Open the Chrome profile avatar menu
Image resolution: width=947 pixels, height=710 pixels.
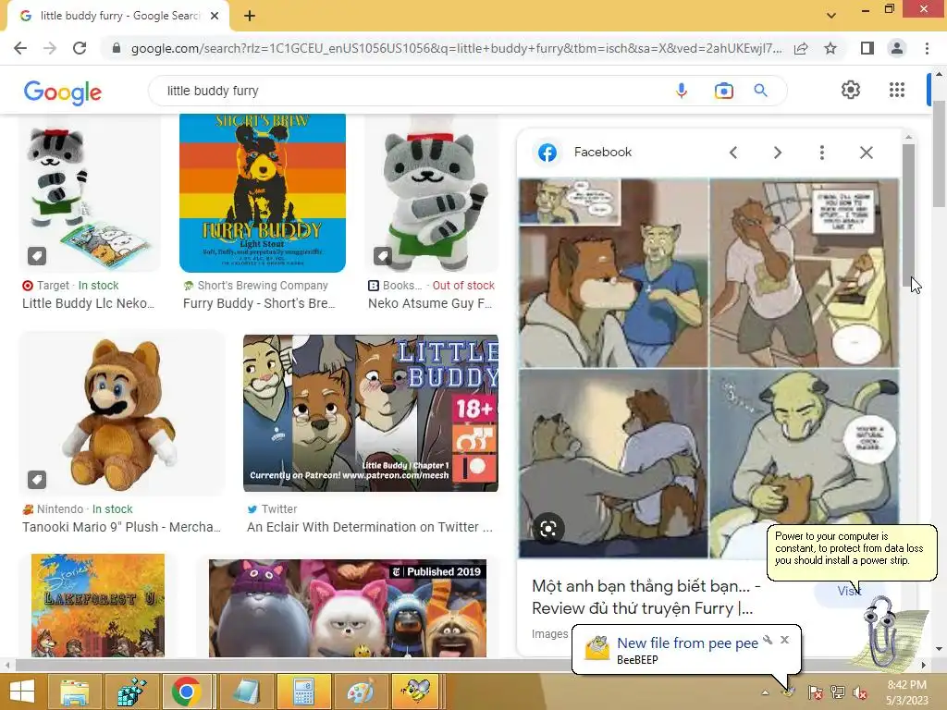(x=897, y=48)
